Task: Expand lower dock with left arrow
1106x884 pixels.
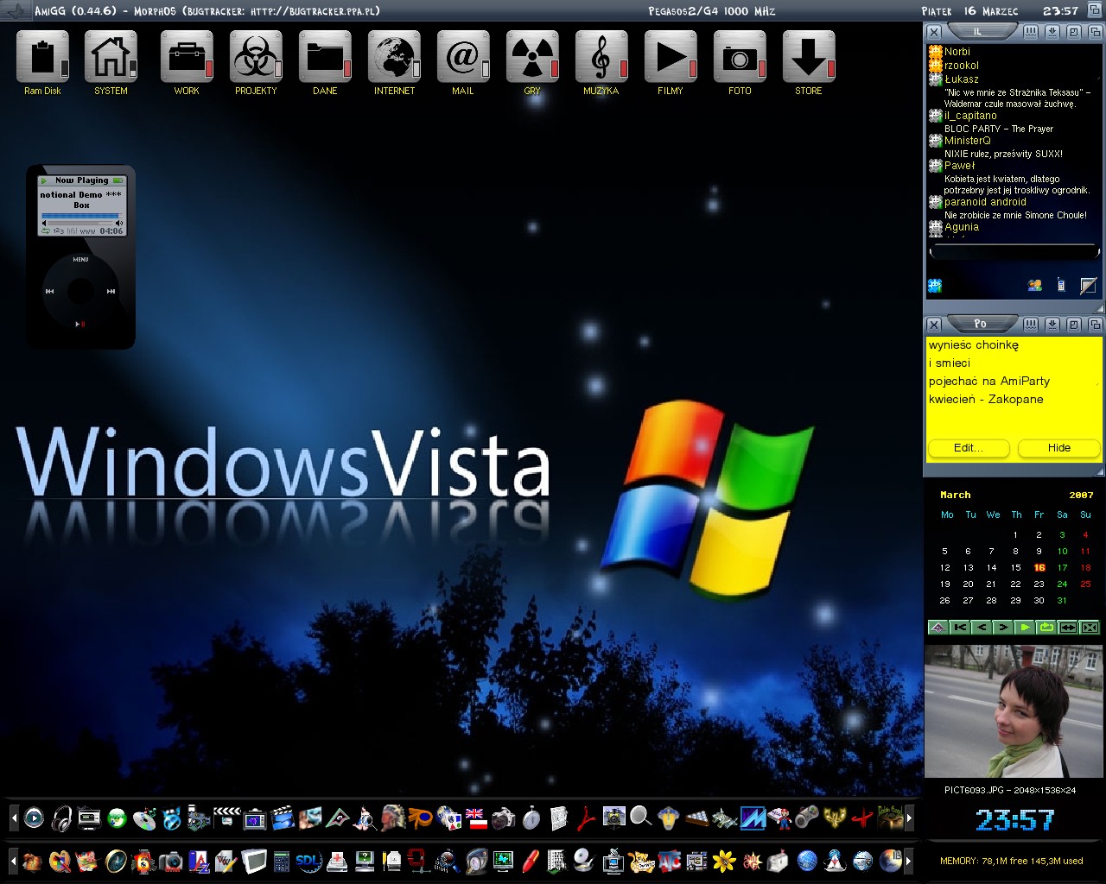Action: 14,861
